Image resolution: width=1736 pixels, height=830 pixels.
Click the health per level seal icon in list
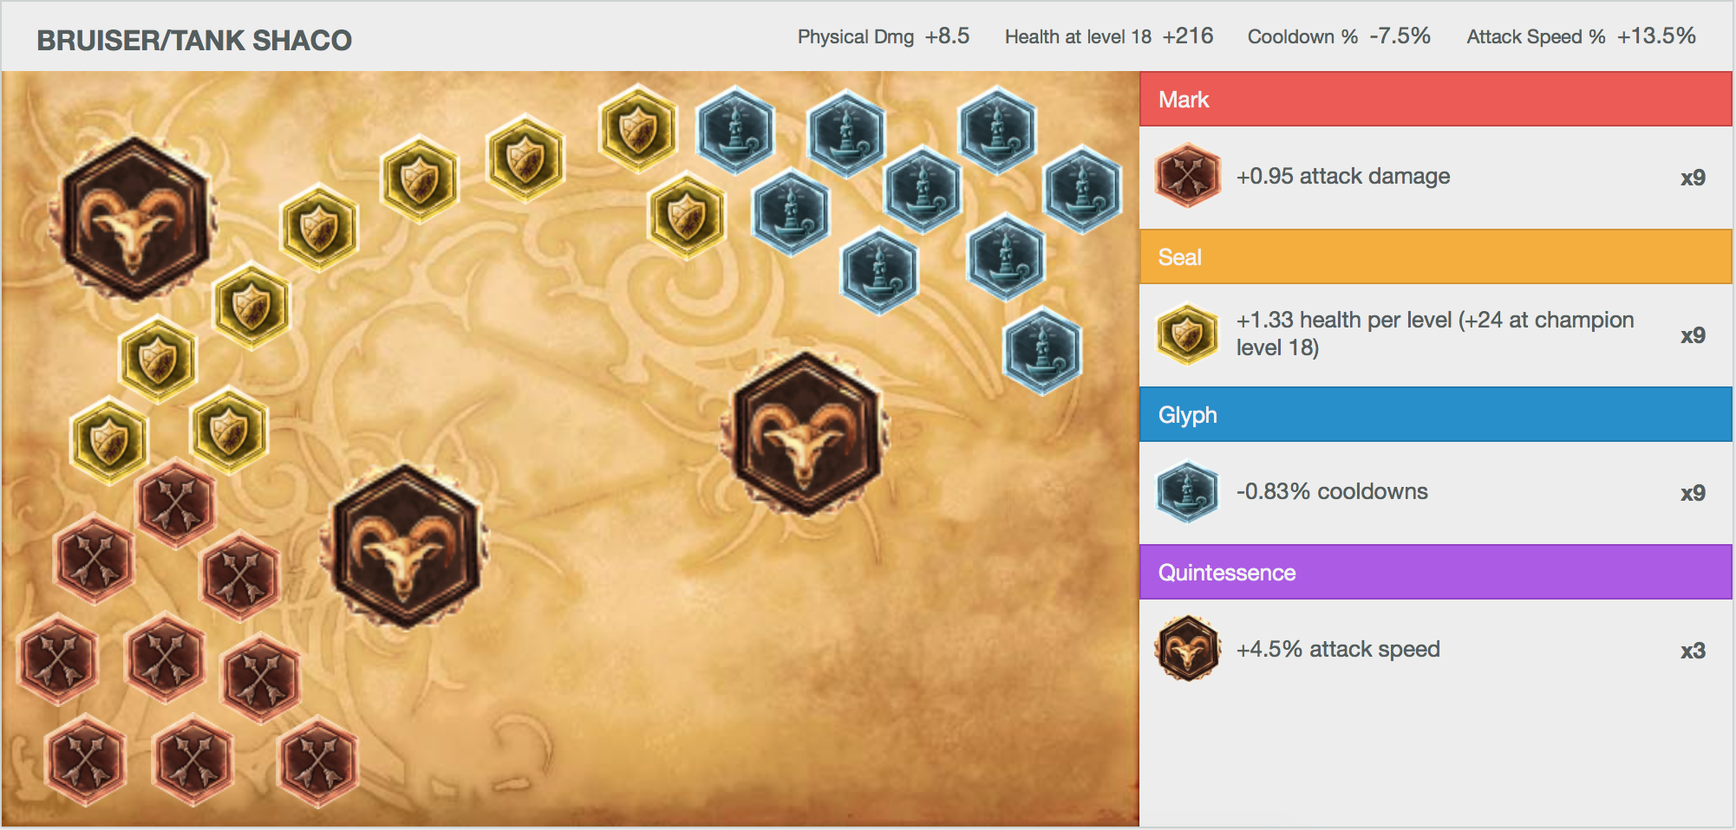(x=1188, y=334)
